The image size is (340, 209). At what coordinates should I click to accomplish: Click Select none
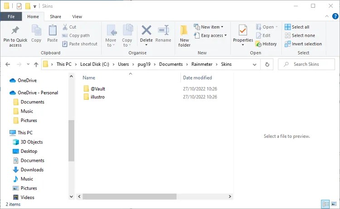pyautogui.click(x=300, y=35)
